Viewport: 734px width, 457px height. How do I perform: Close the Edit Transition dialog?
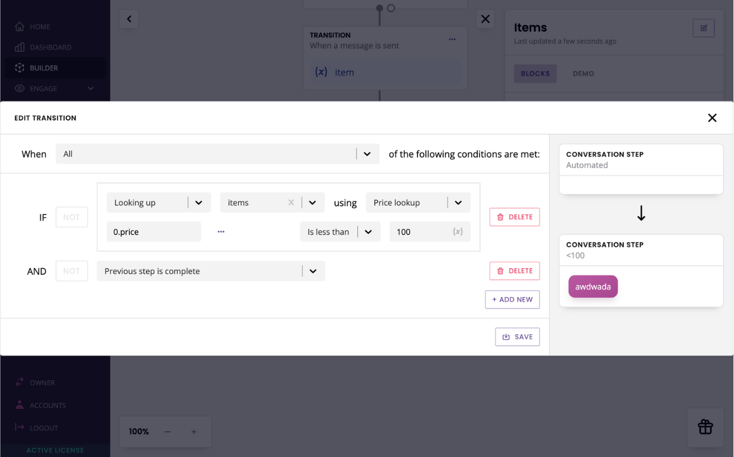[x=712, y=118]
